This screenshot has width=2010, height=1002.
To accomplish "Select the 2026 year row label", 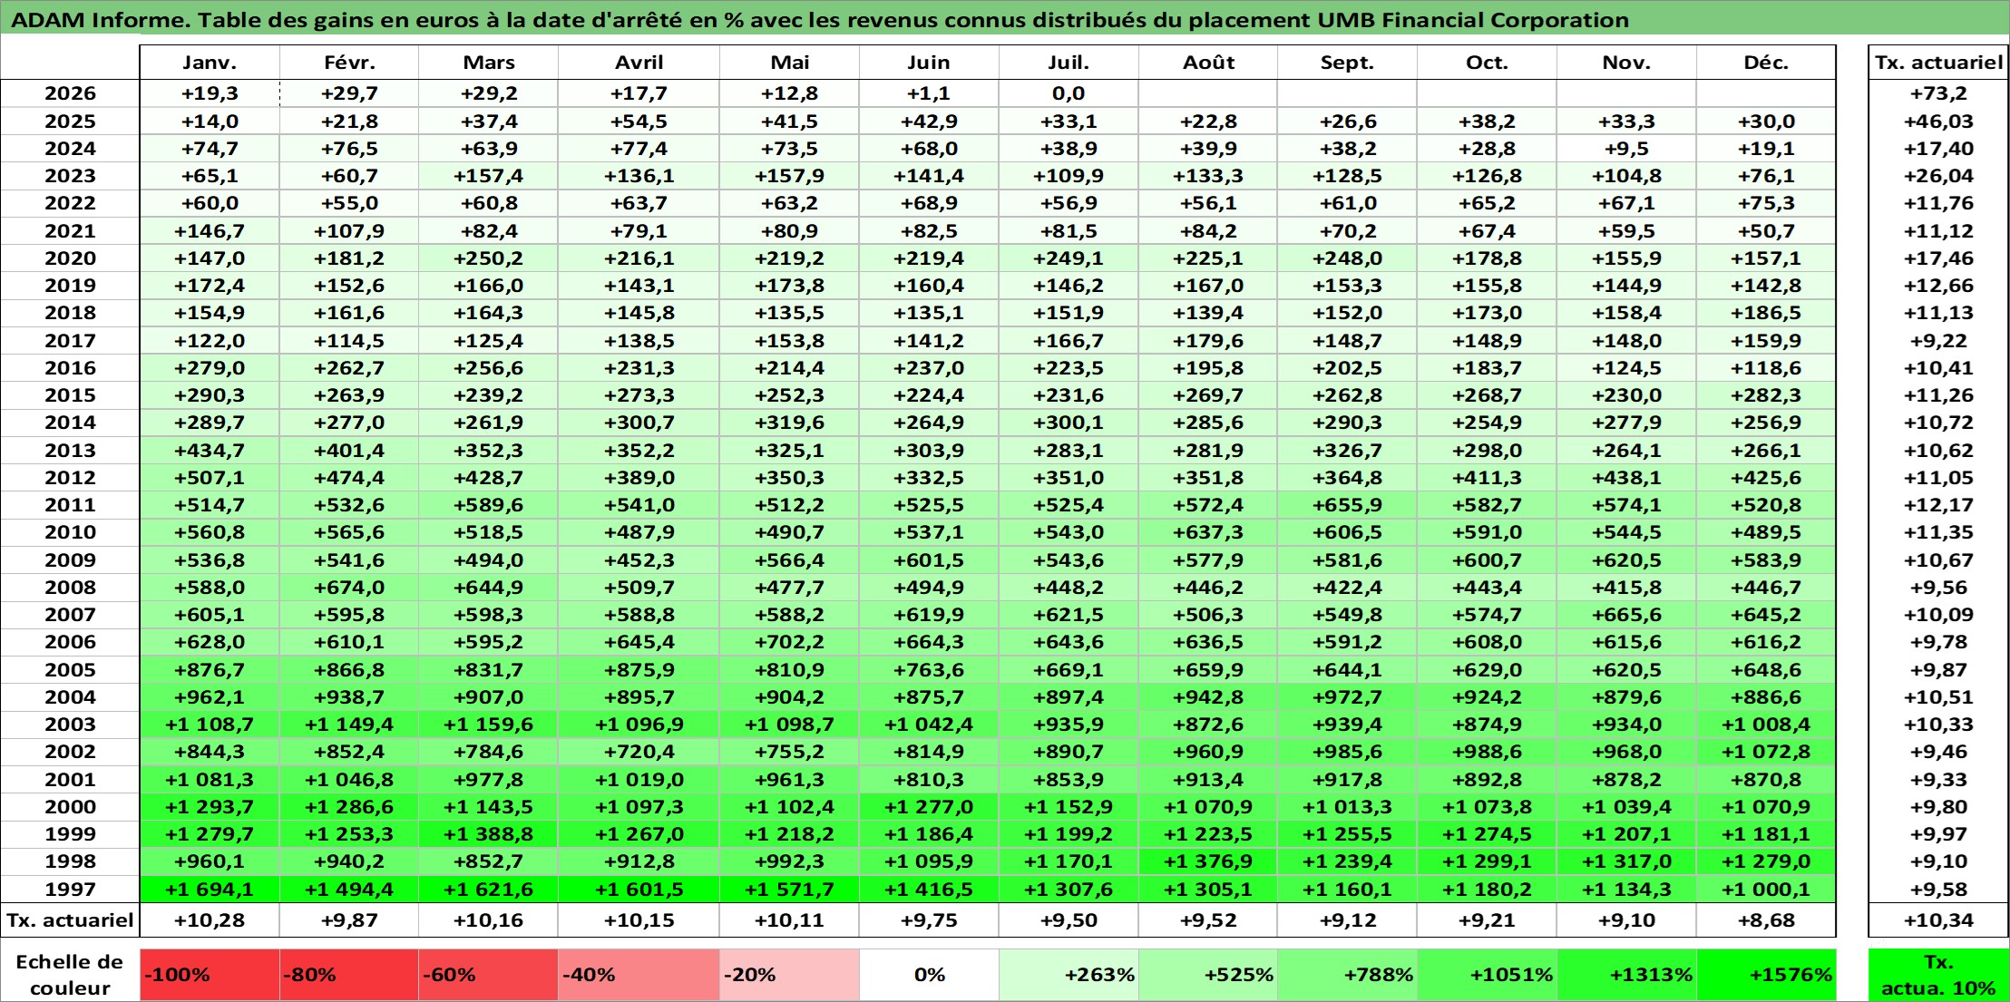I will point(70,93).
